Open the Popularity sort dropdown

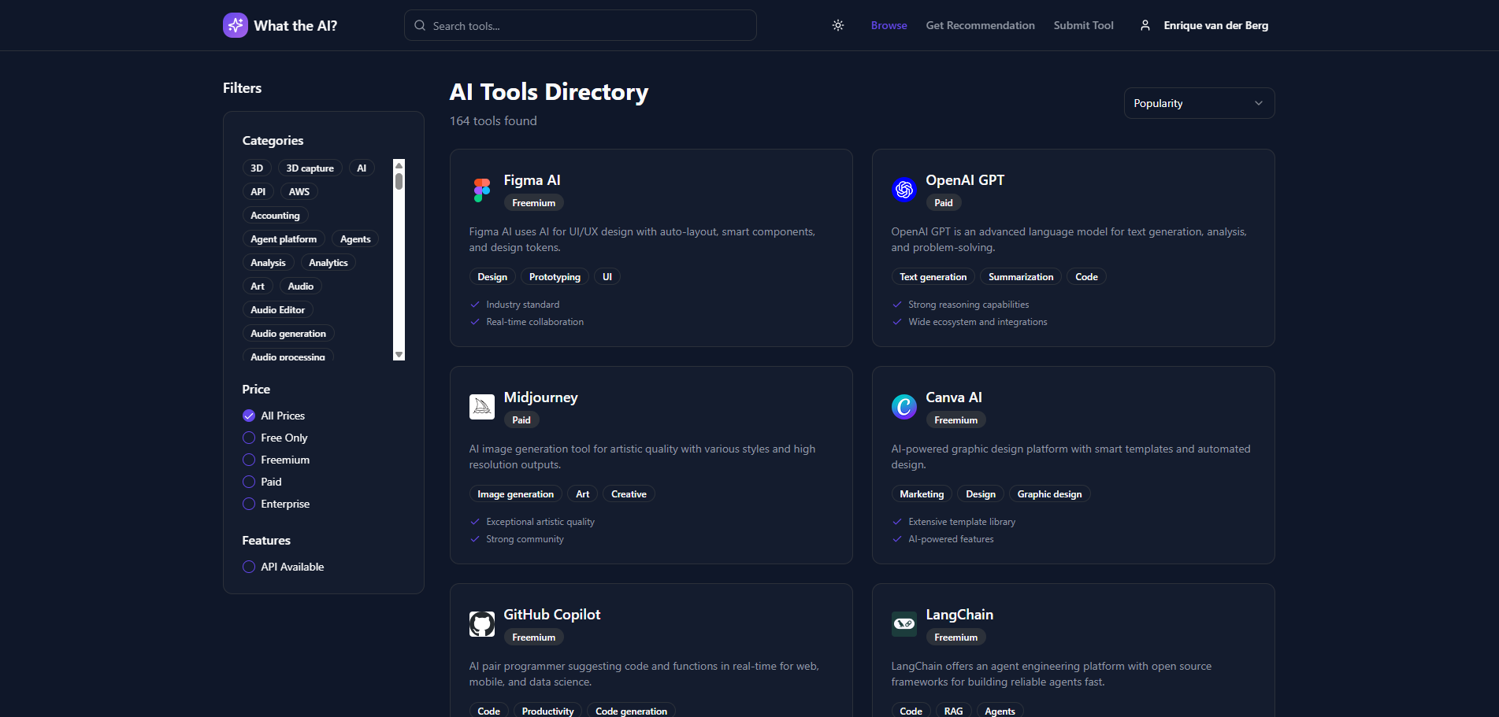pyautogui.click(x=1198, y=103)
